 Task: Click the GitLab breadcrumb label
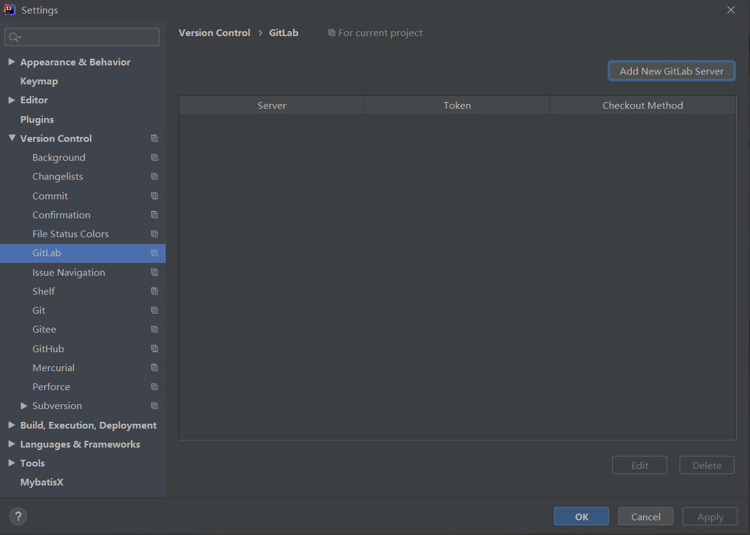pyautogui.click(x=284, y=33)
